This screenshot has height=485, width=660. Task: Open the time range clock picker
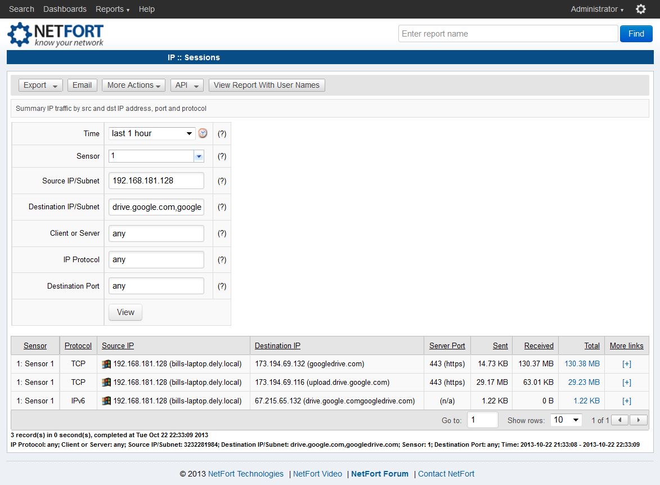[203, 133]
